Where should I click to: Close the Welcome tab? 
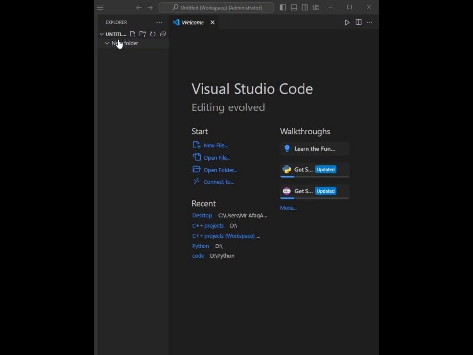[213, 22]
